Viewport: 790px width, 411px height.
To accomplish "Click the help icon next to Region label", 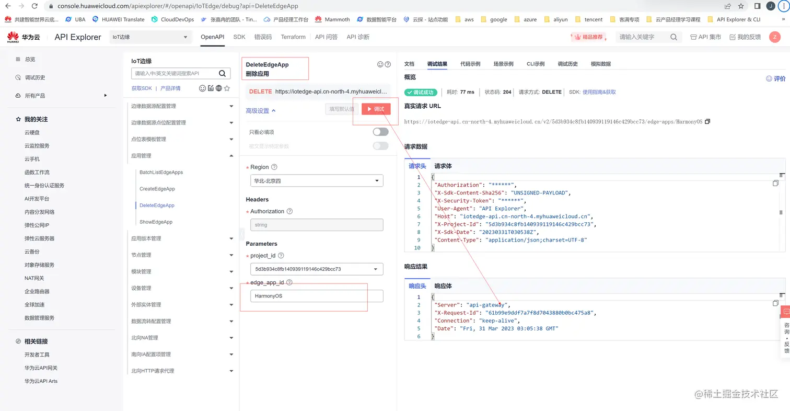I will [x=274, y=167].
